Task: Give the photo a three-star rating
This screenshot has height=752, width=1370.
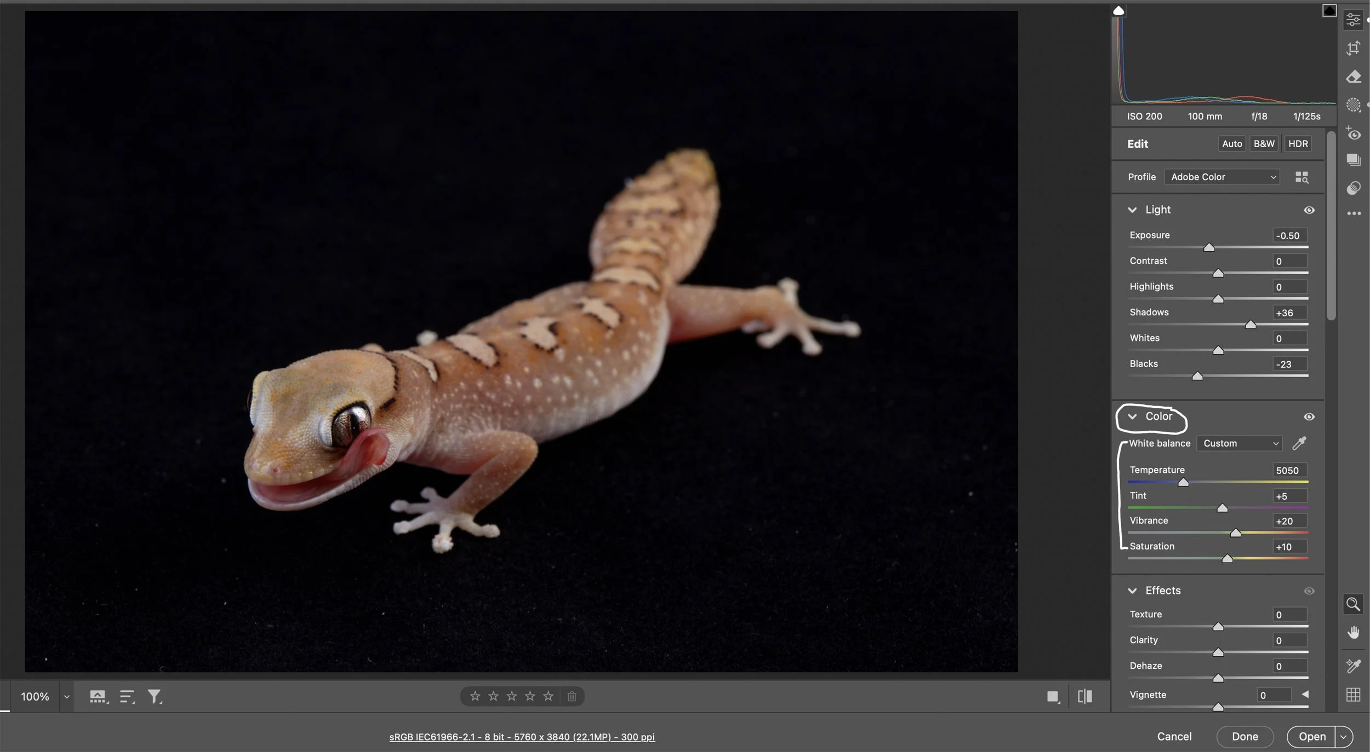Action: click(511, 696)
